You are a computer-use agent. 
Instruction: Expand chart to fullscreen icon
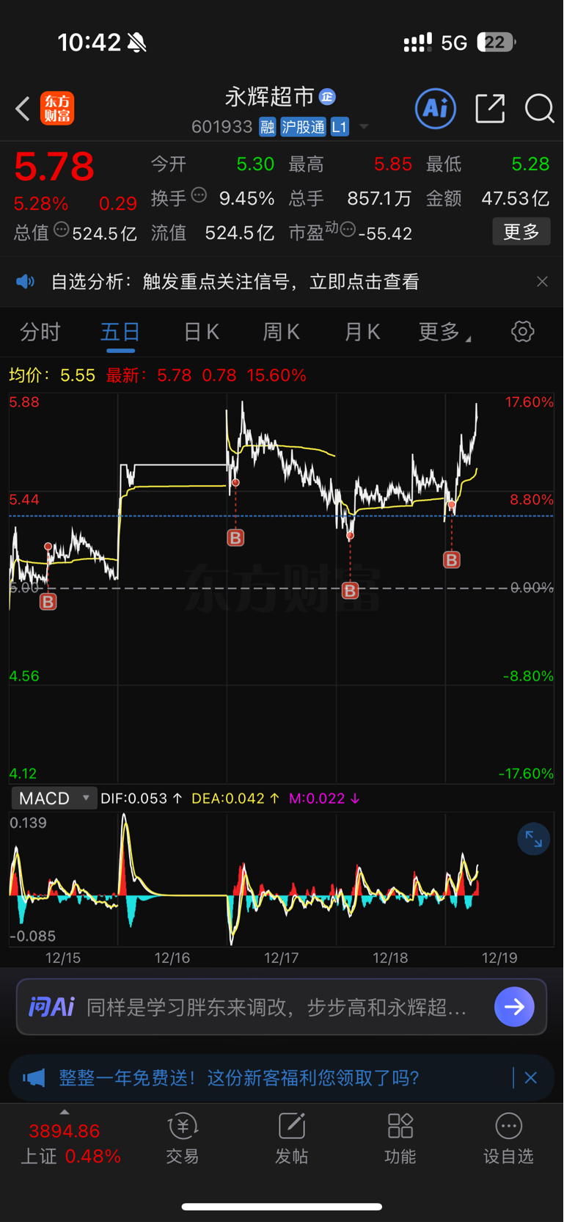pos(533,840)
